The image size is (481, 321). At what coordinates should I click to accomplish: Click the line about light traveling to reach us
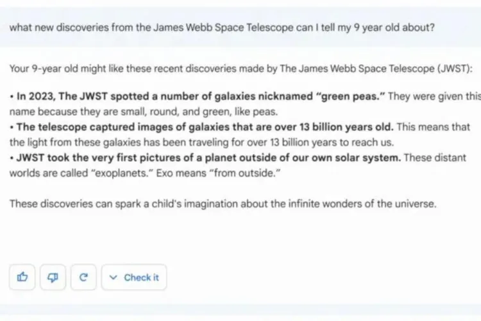[x=192, y=142]
